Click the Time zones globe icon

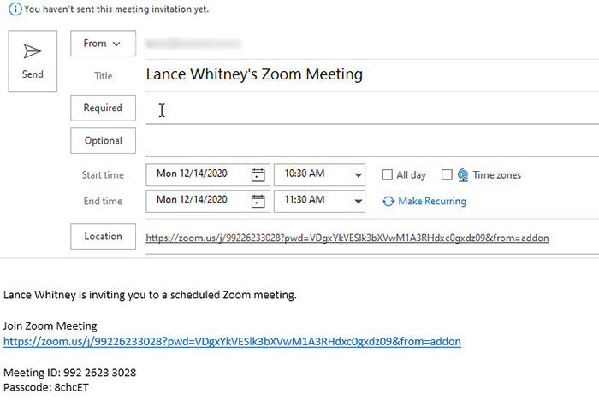[x=463, y=175]
